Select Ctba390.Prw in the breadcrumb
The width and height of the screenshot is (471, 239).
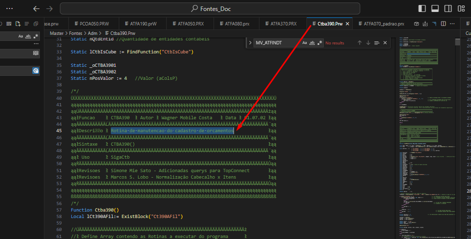pos(120,33)
